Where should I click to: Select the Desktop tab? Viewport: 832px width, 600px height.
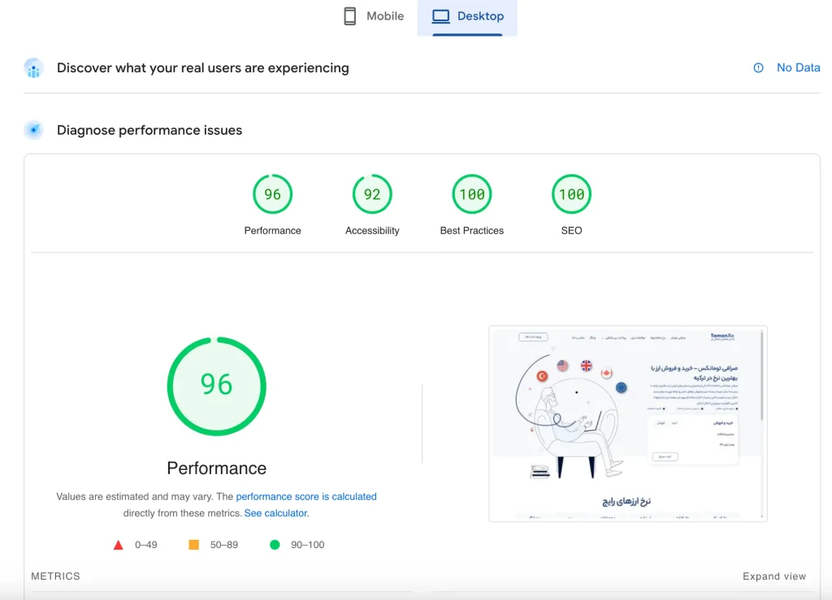(x=467, y=16)
